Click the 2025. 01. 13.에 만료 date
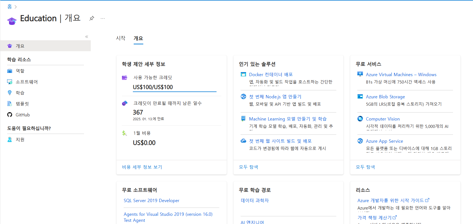Screen dimensions: 473x224 coord(148,119)
